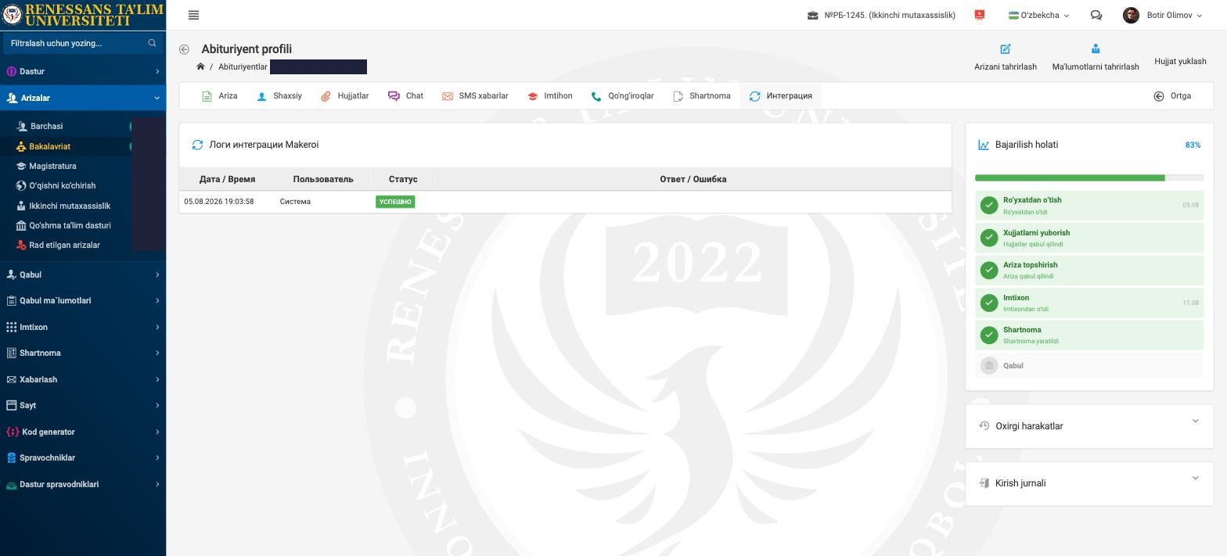This screenshot has width=1227, height=556.
Task: Click the Ma'lumotlarni tahrirlash person icon
Action: click(x=1096, y=48)
